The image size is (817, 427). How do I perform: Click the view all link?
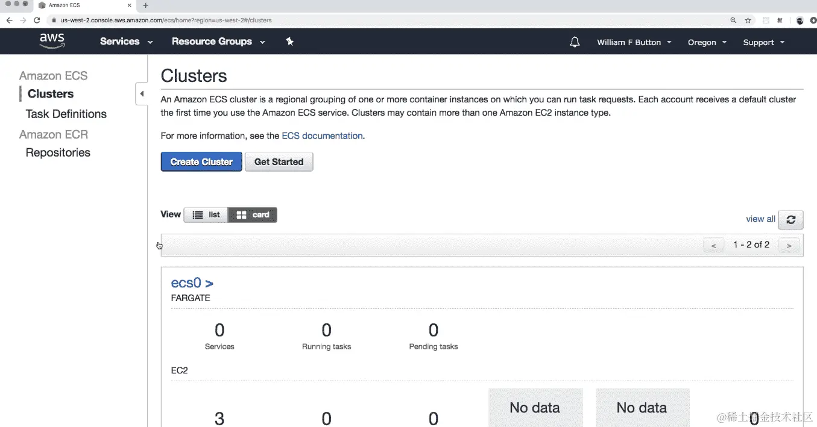760,219
